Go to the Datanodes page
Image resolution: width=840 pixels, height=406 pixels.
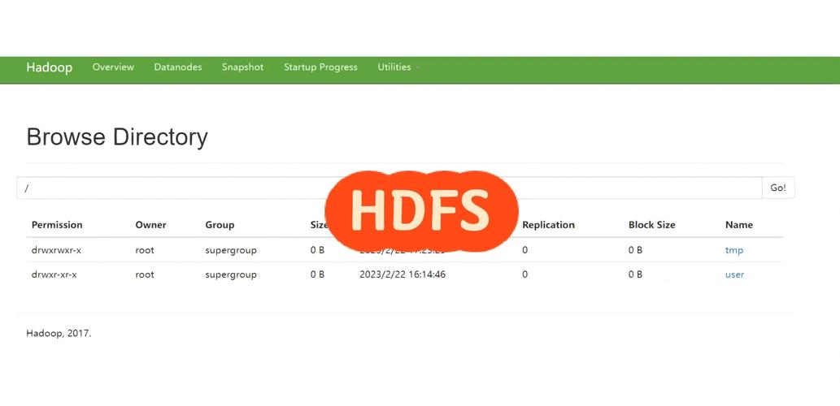[x=178, y=67]
